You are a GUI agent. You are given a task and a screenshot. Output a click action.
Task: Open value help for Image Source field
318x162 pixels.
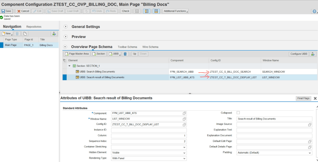click(x=310, y=125)
